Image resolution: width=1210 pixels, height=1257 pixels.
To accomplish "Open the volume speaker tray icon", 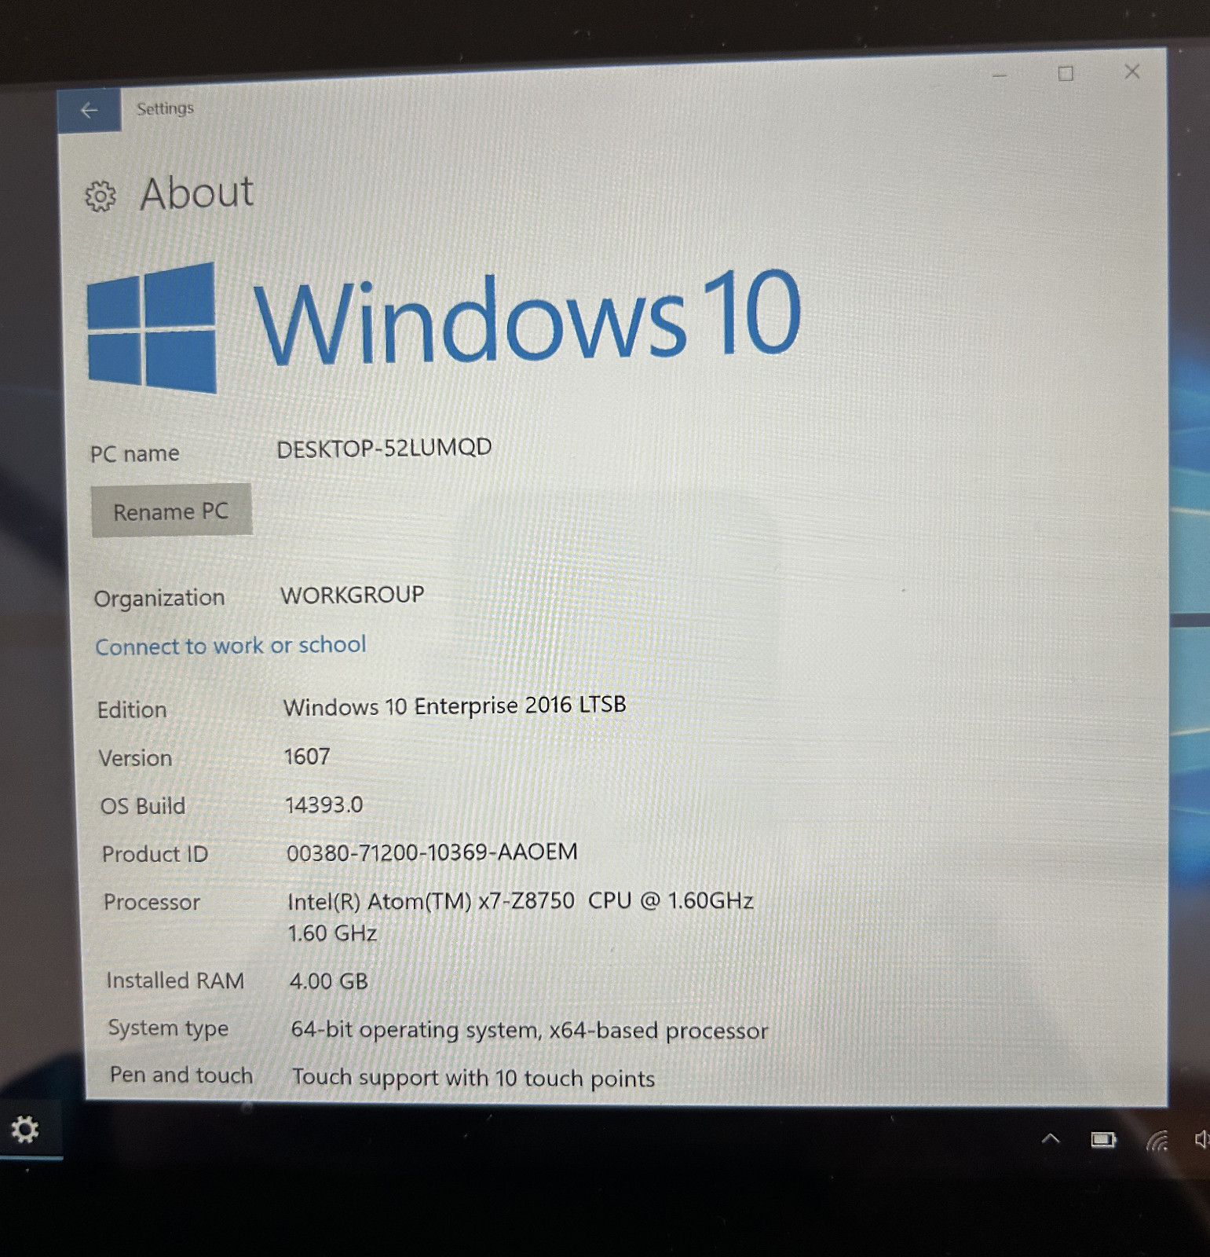I will pyautogui.click(x=1201, y=1139).
